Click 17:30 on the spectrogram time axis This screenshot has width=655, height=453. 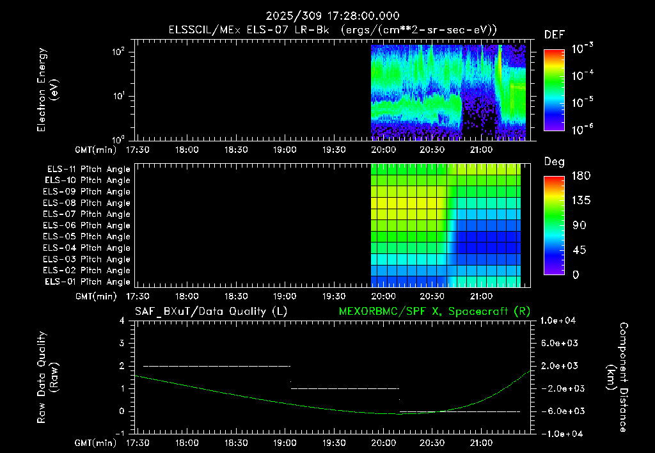tap(138, 150)
